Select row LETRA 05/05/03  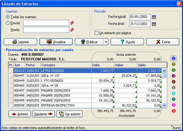point(85,71)
